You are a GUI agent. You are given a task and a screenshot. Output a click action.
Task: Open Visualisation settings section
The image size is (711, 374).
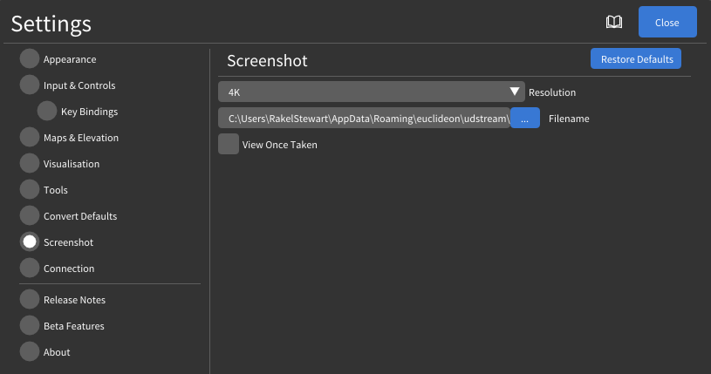[x=30, y=164]
